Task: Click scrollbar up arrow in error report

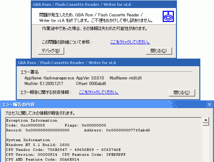Action: (206, 120)
